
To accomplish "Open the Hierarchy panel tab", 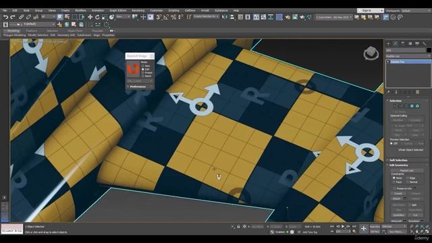I will point(403,43).
